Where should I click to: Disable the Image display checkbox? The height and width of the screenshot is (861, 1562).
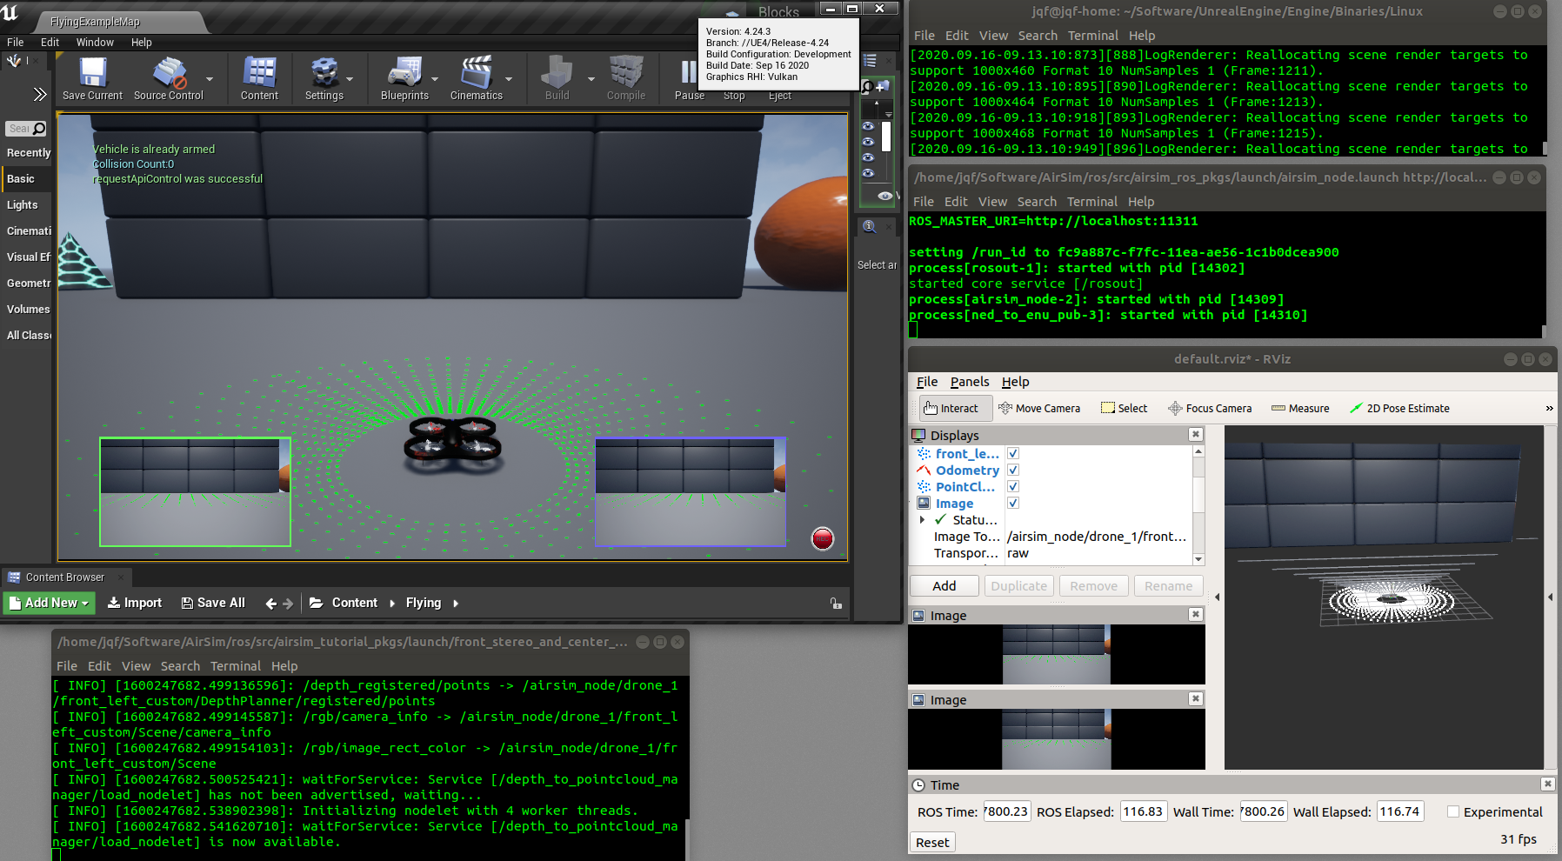tap(1012, 503)
